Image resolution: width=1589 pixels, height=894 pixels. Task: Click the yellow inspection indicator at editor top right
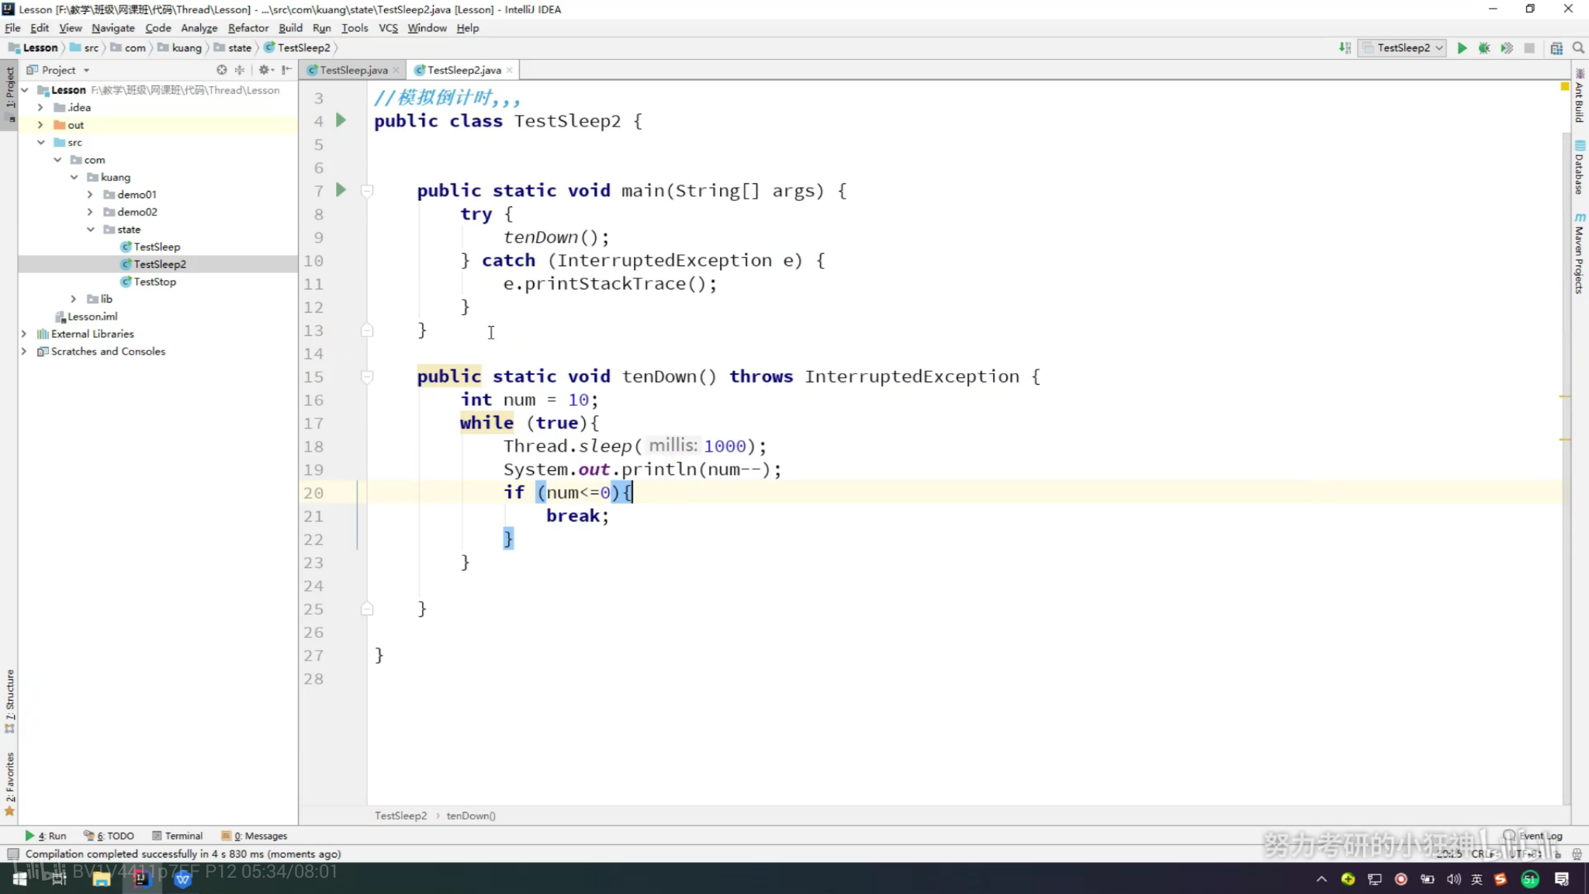[x=1564, y=87]
